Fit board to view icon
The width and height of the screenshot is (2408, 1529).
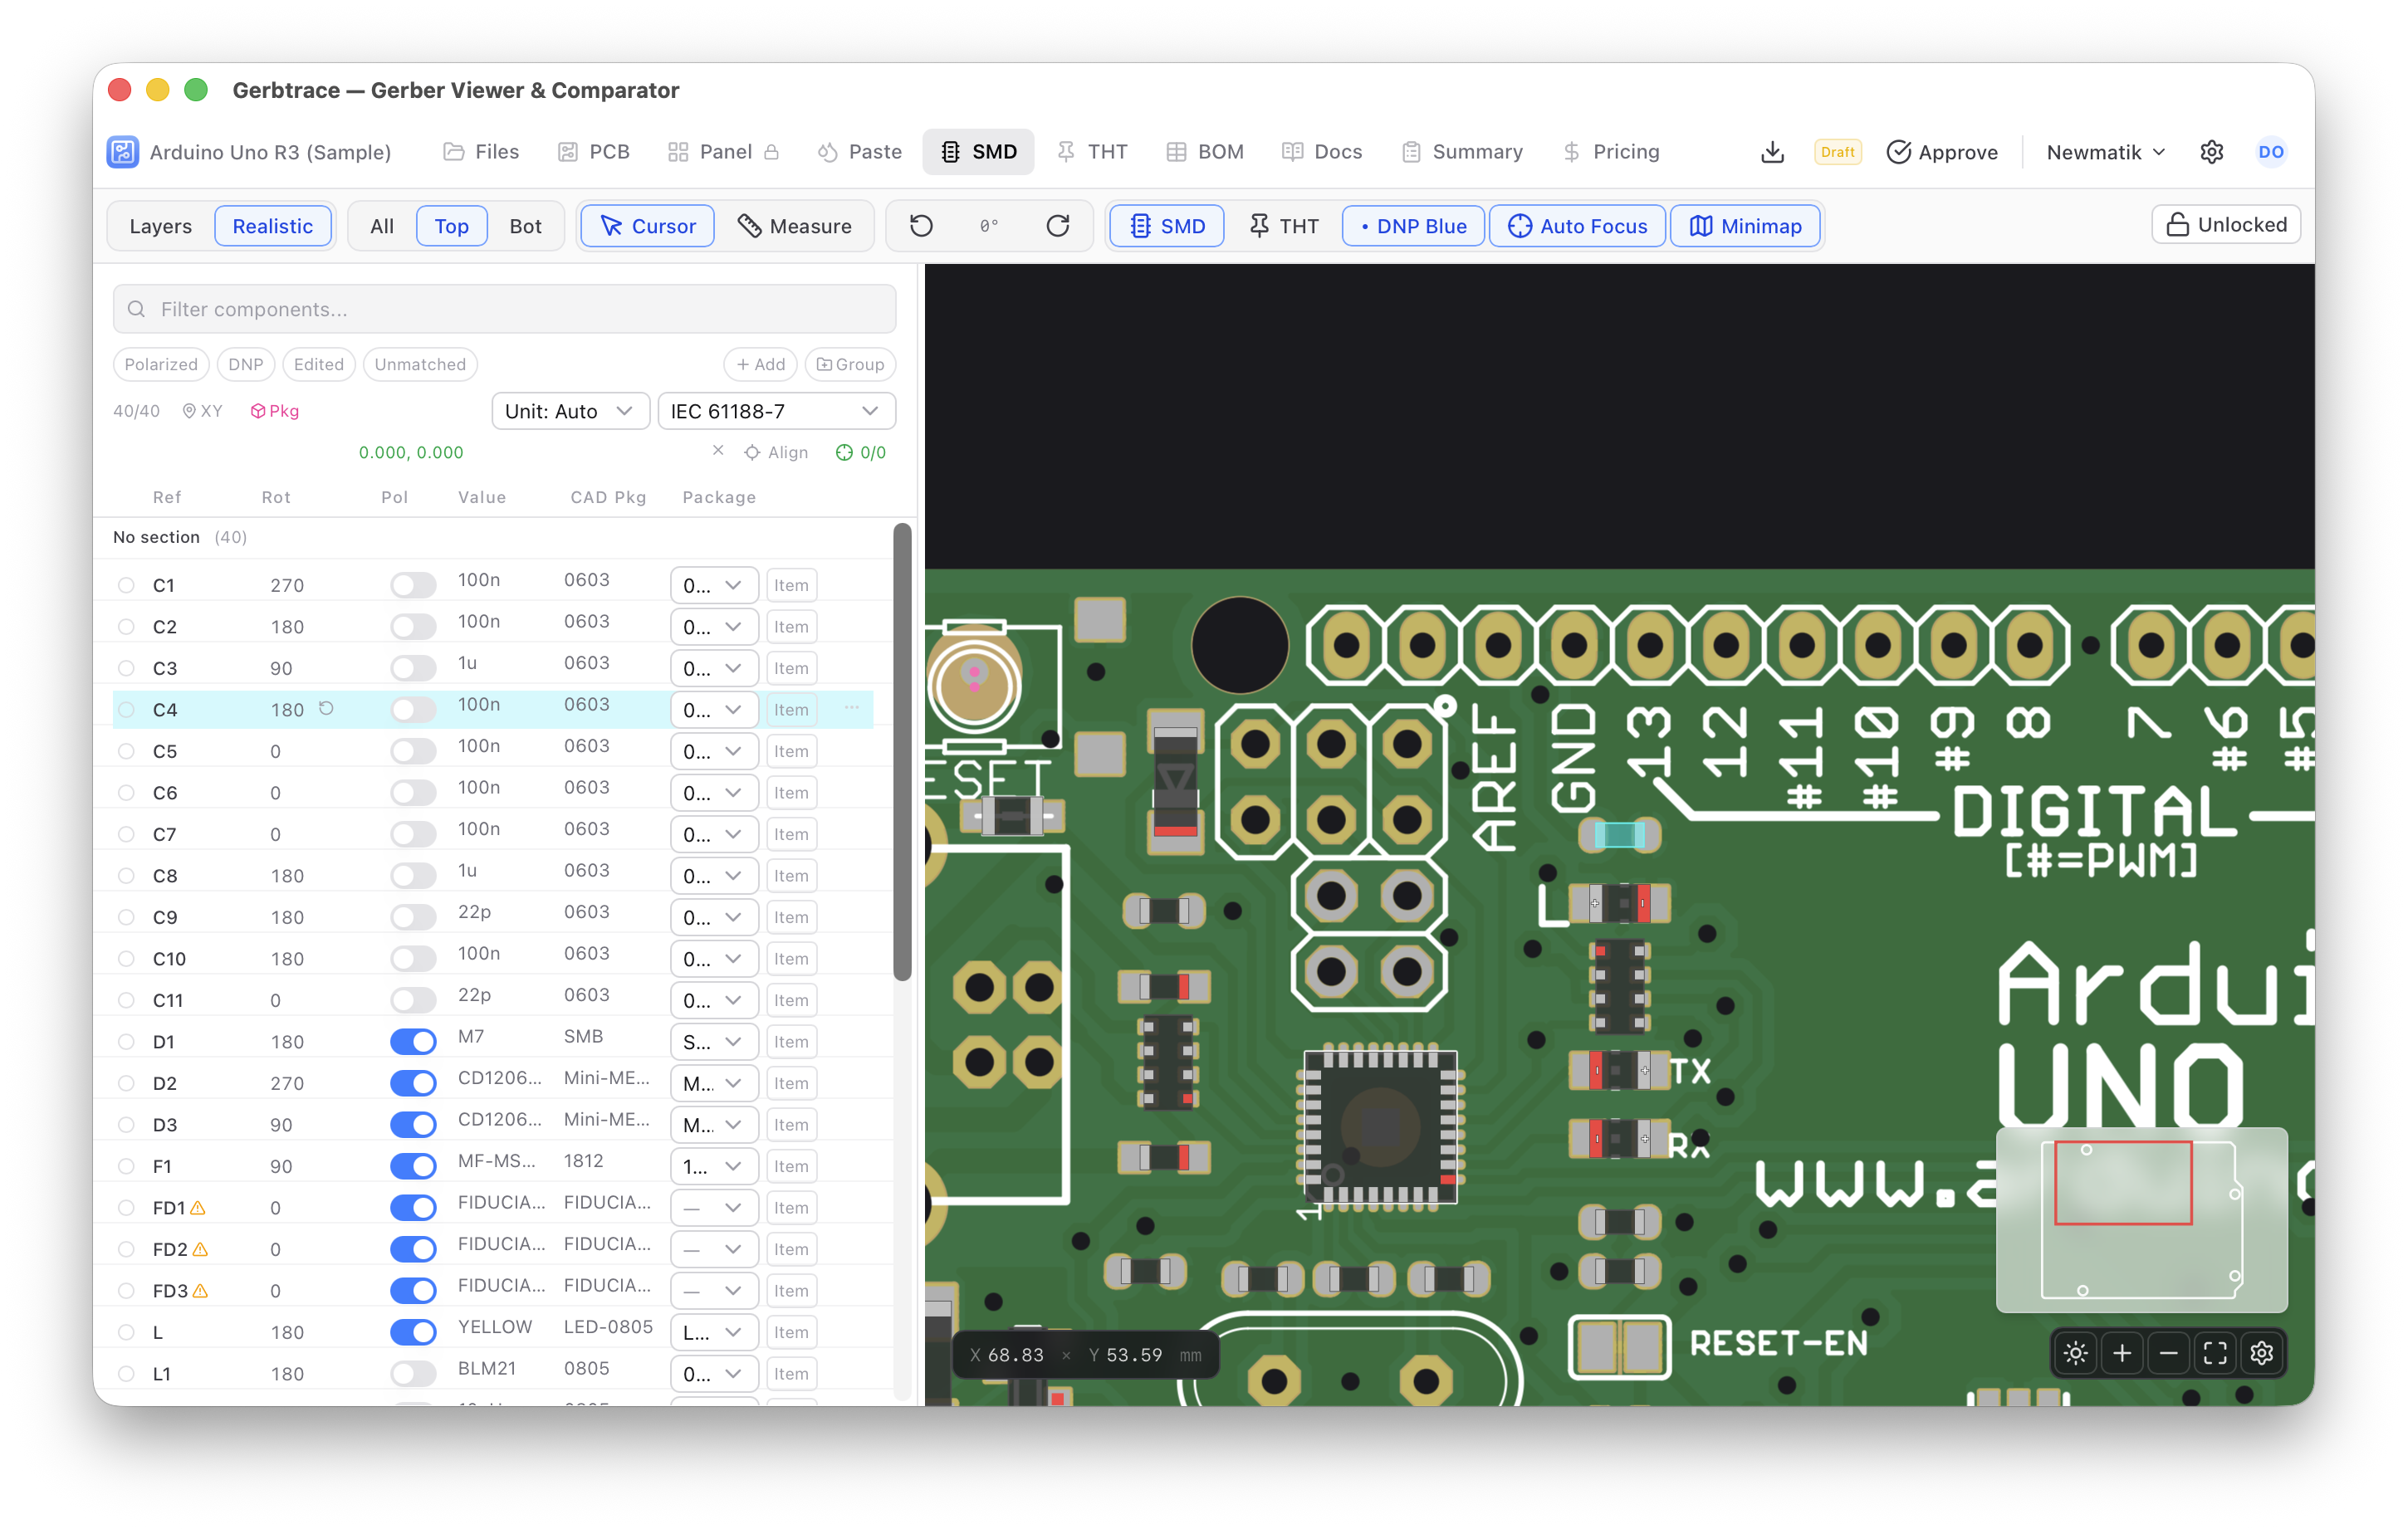[2215, 1353]
